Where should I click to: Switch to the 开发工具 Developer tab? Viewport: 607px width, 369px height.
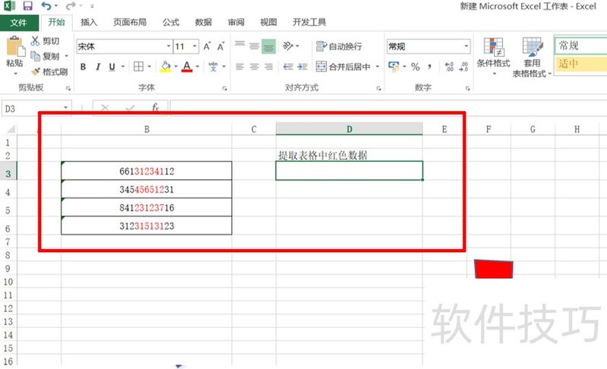pyautogui.click(x=309, y=22)
